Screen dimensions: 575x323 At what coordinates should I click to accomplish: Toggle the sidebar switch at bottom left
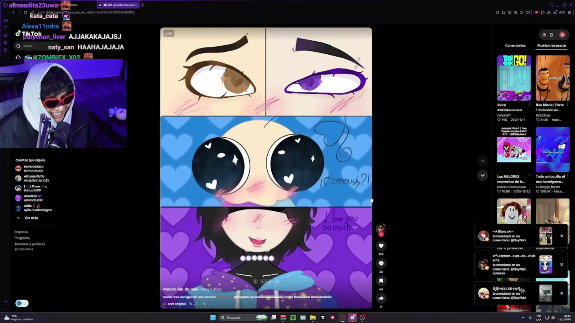22,303
